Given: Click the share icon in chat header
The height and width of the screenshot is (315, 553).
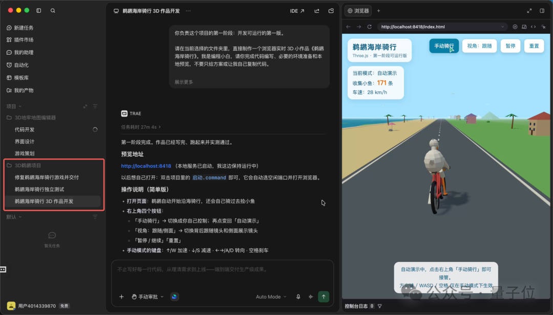Looking at the screenshot, I should (x=317, y=11).
